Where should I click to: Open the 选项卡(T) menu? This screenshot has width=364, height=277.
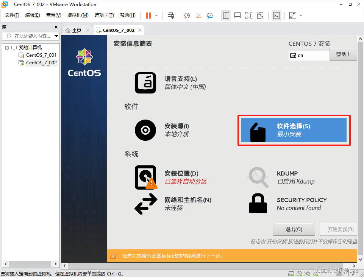(104, 15)
